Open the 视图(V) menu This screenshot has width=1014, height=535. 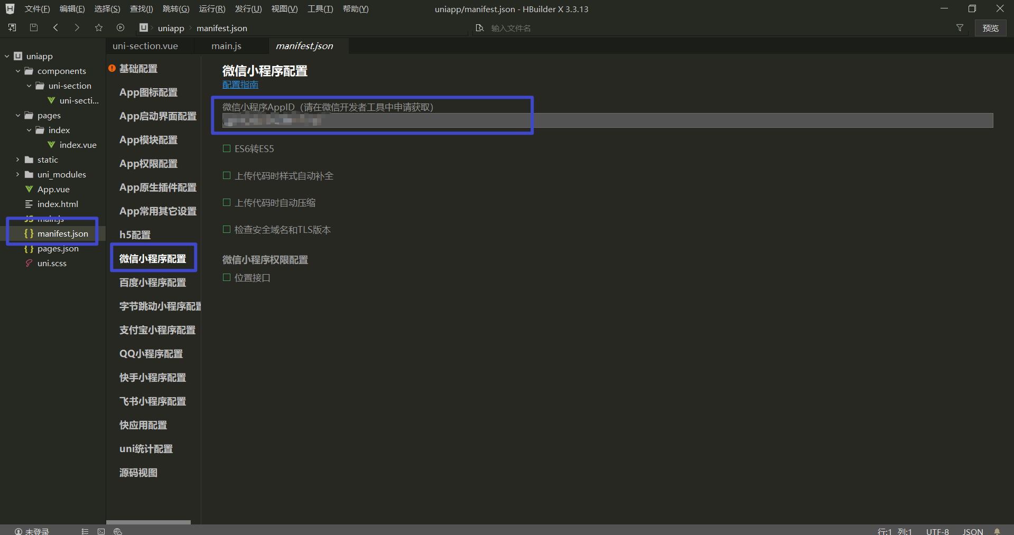(284, 9)
